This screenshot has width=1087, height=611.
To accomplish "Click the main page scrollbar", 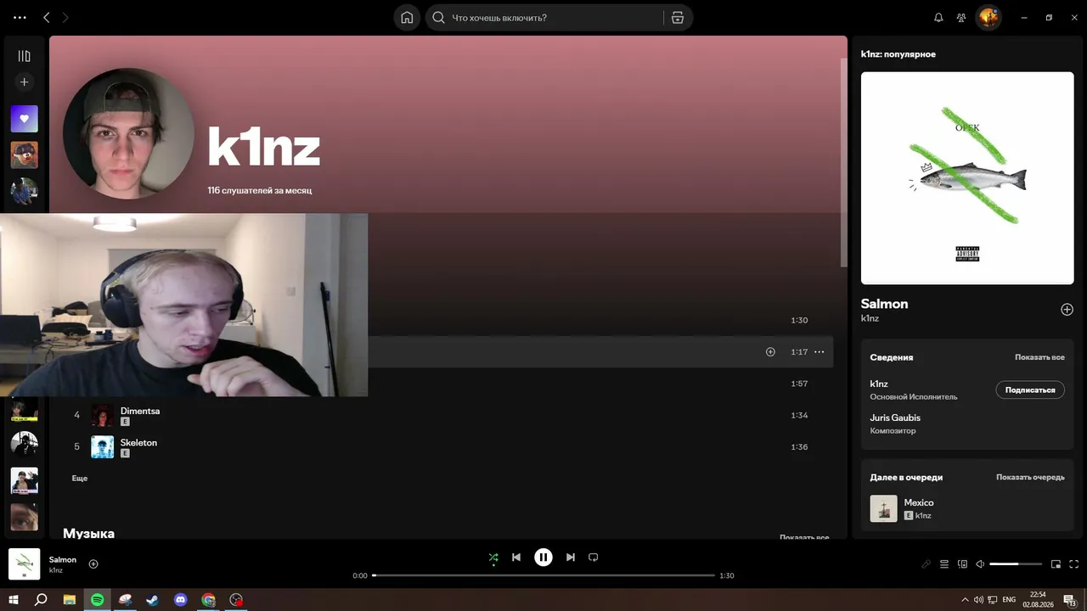I will point(843,163).
